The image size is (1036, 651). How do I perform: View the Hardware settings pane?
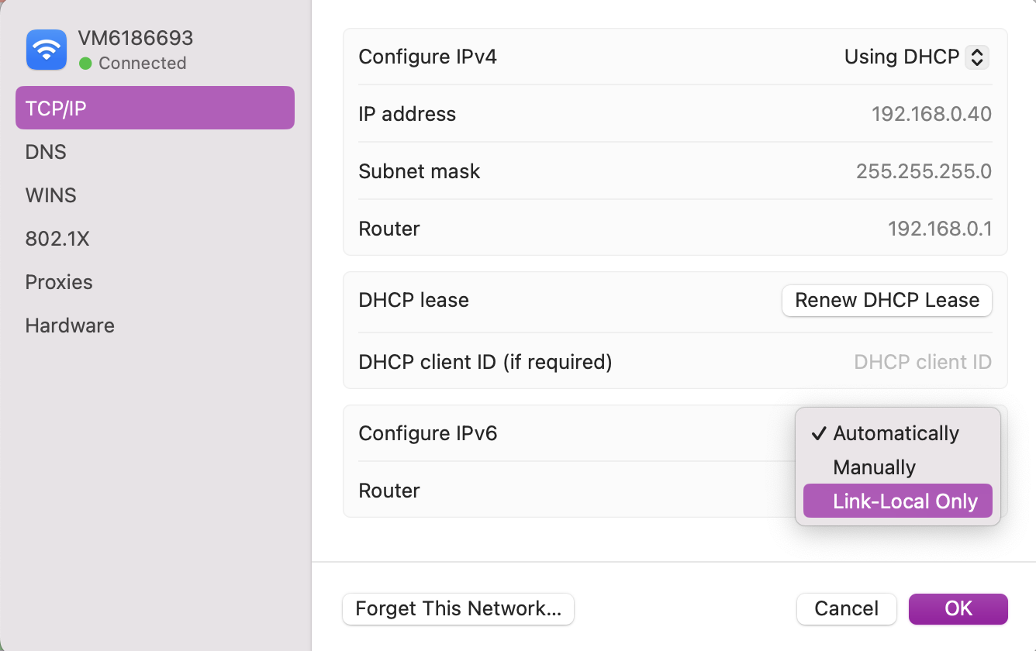click(x=69, y=325)
